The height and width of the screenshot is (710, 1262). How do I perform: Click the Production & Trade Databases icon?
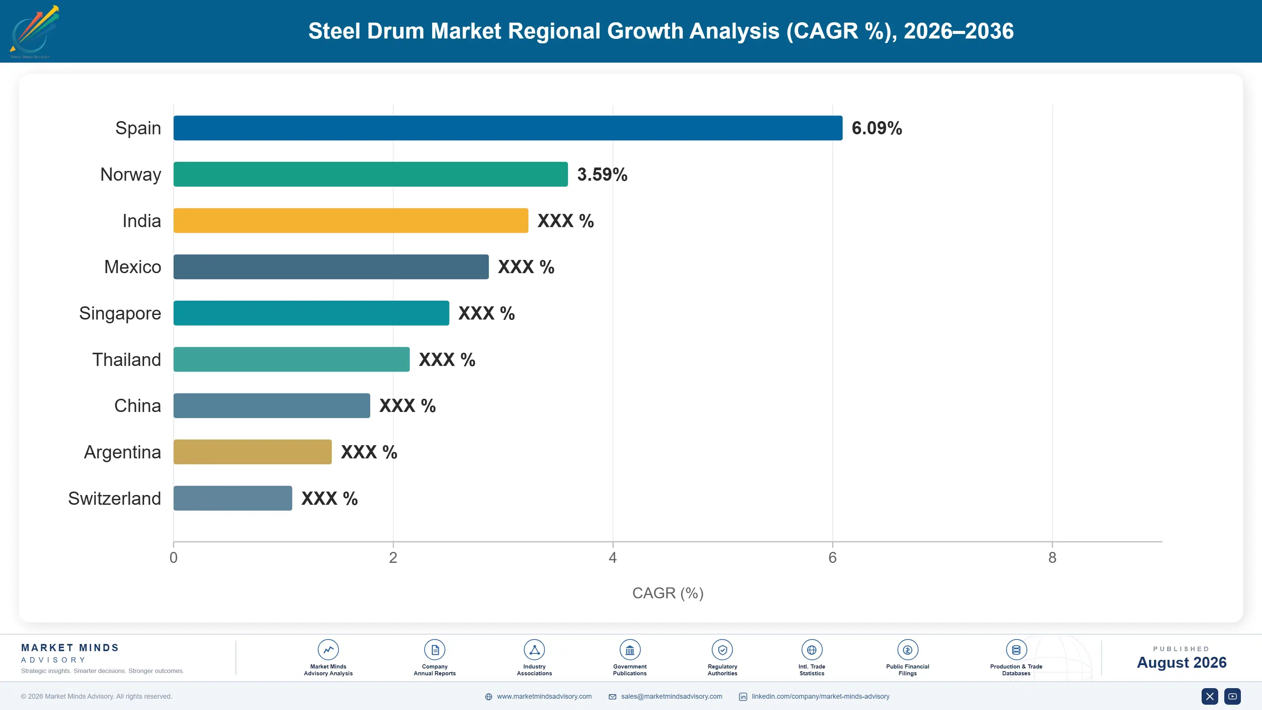tap(1016, 650)
